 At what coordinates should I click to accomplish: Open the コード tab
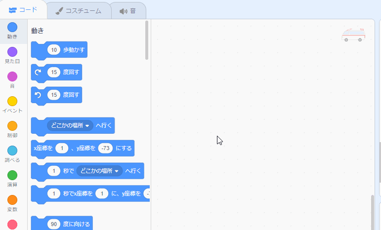pyautogui.click(x=23, y=10)
